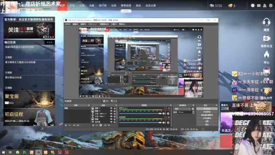Pop out the scenes dock panel
This screenshot has height=155, width=275.
[x=89, y=105]
